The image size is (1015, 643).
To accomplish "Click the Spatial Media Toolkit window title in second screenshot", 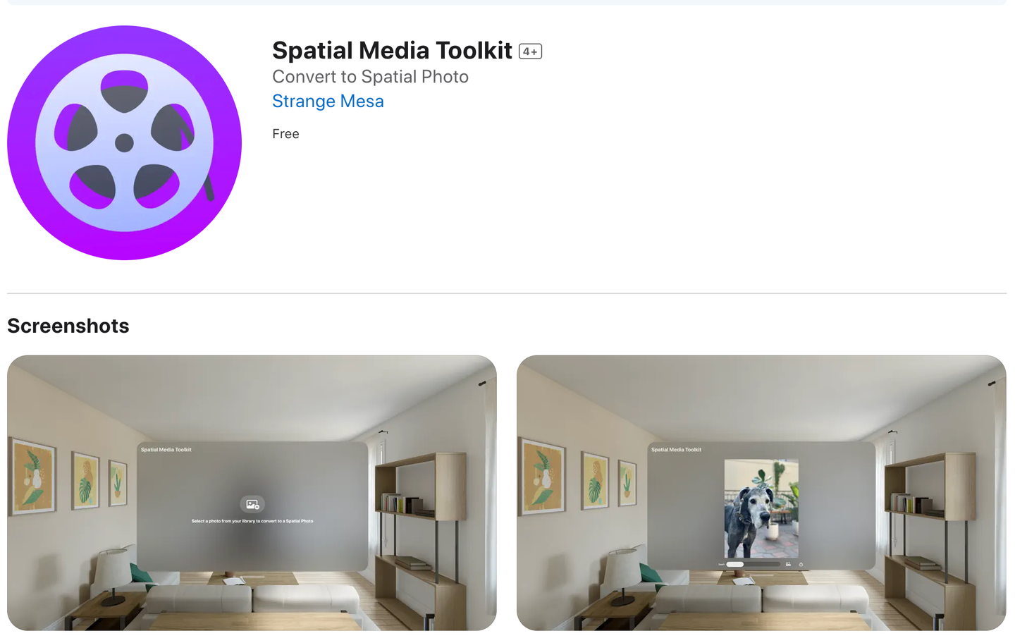I will (676, 449).
